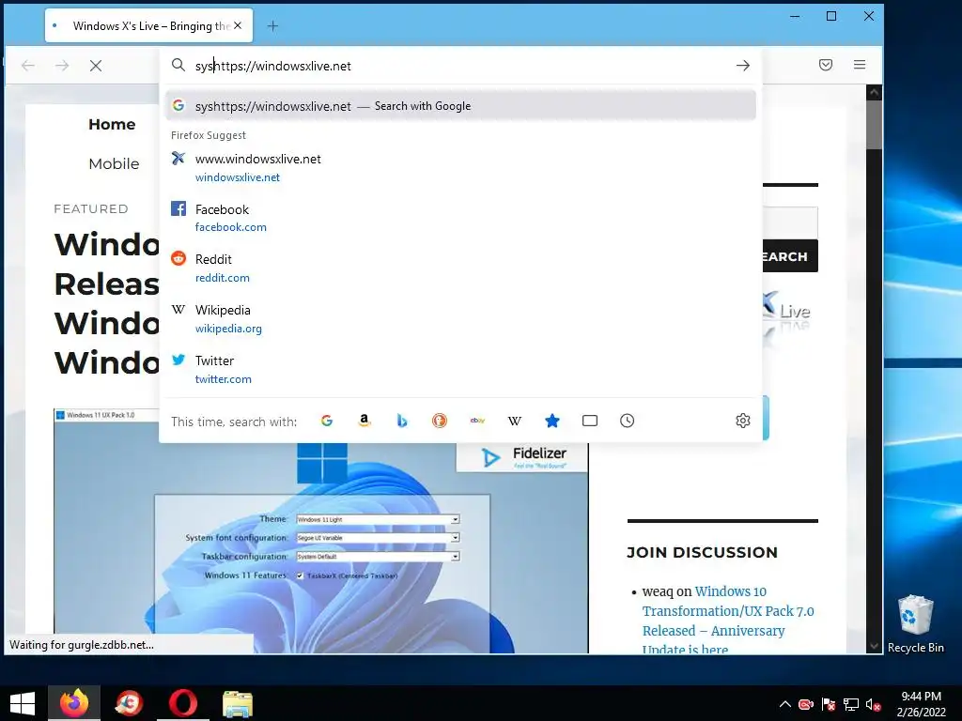Click the page scrollbar up arrow
This screenshot has width=962, height=721.
tap(875, 93)
